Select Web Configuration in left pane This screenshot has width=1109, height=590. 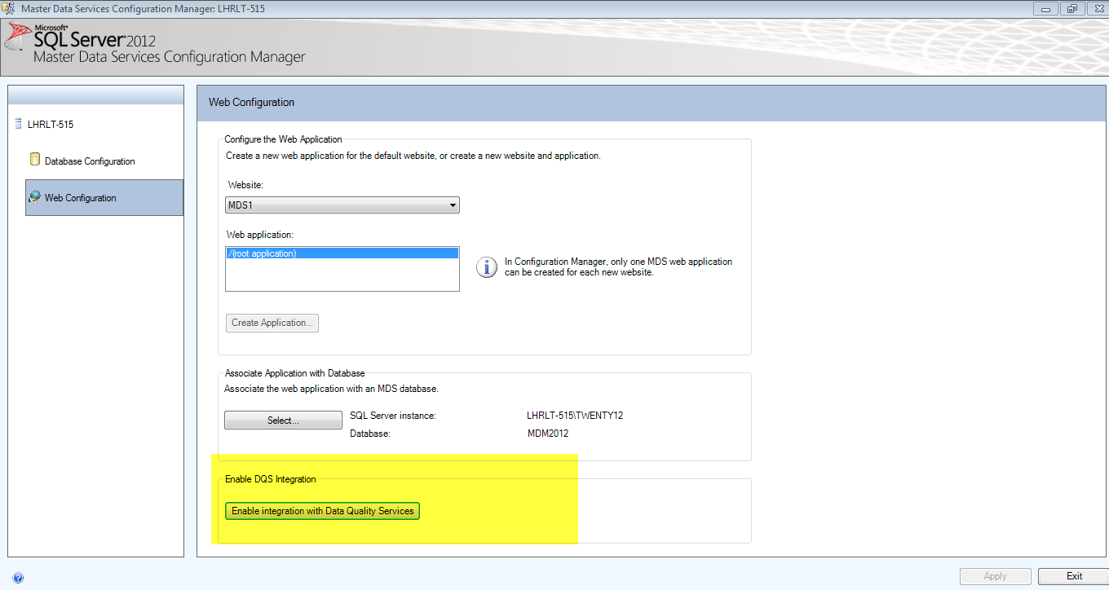click(x=104, y=197)
